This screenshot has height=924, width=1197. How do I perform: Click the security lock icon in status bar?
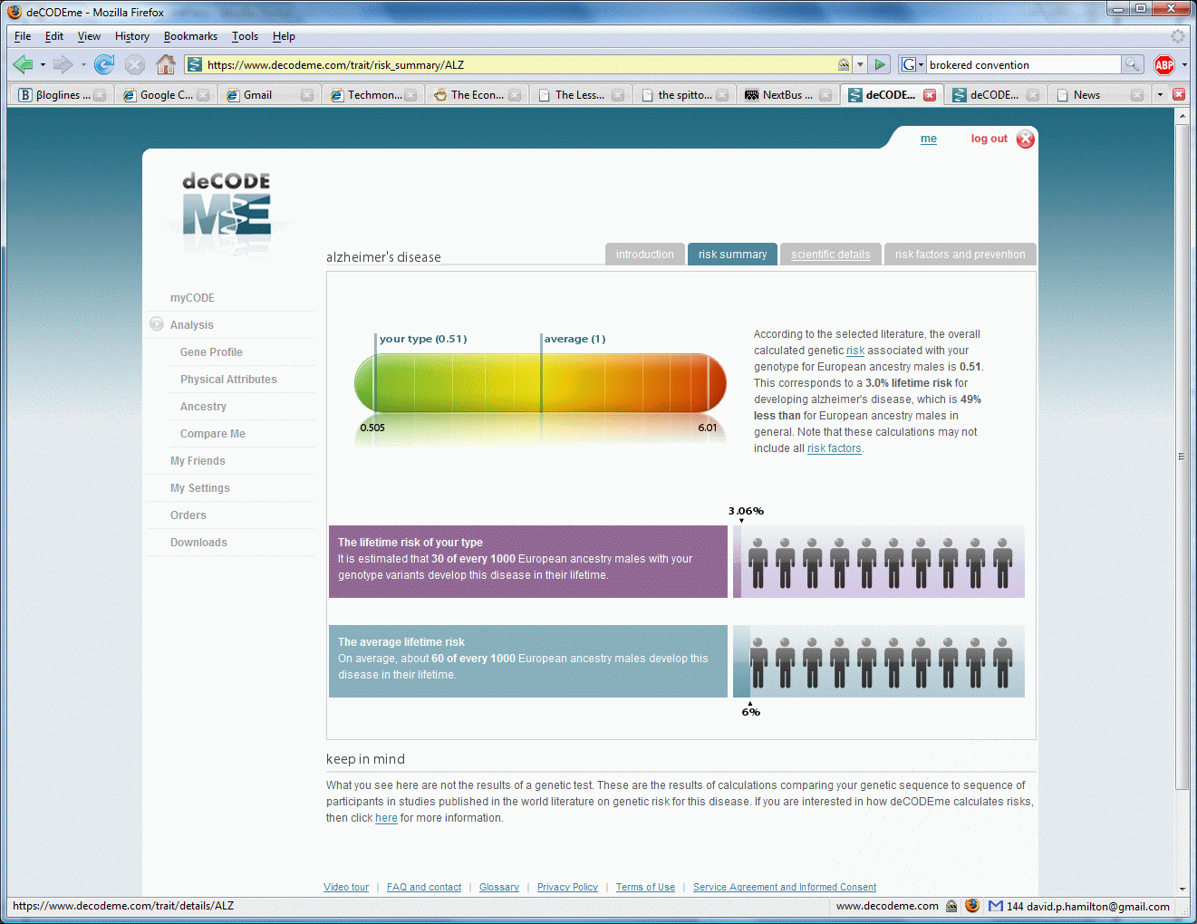951,906
